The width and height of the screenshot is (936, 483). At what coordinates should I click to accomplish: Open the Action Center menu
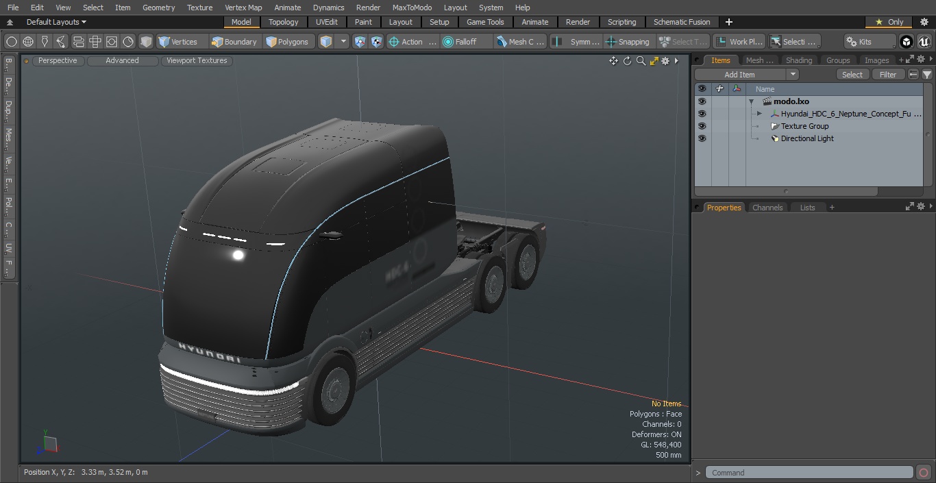(412, 42)
